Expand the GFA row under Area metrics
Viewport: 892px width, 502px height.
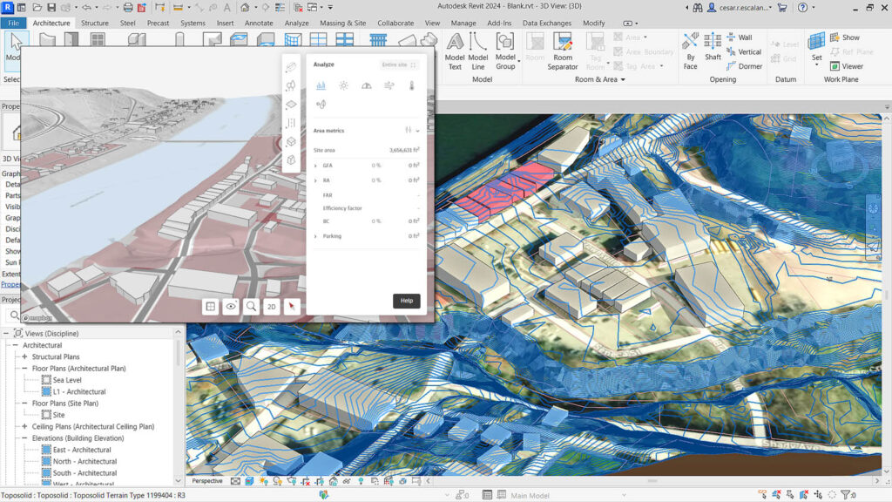click(315, 165)
